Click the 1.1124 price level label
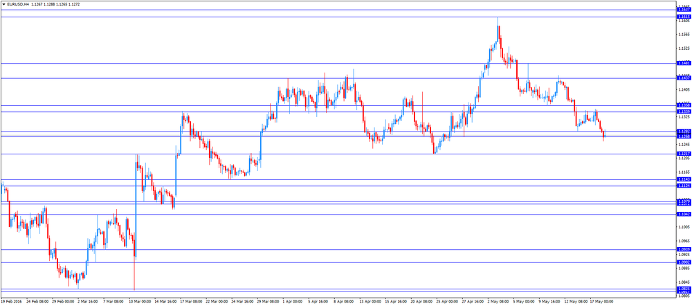 pos(684,186)
